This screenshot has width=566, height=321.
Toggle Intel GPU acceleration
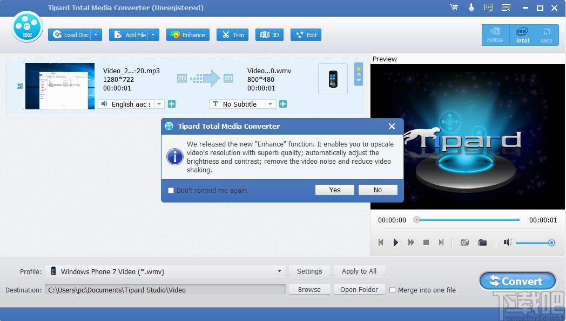click(x=522, y=35)
